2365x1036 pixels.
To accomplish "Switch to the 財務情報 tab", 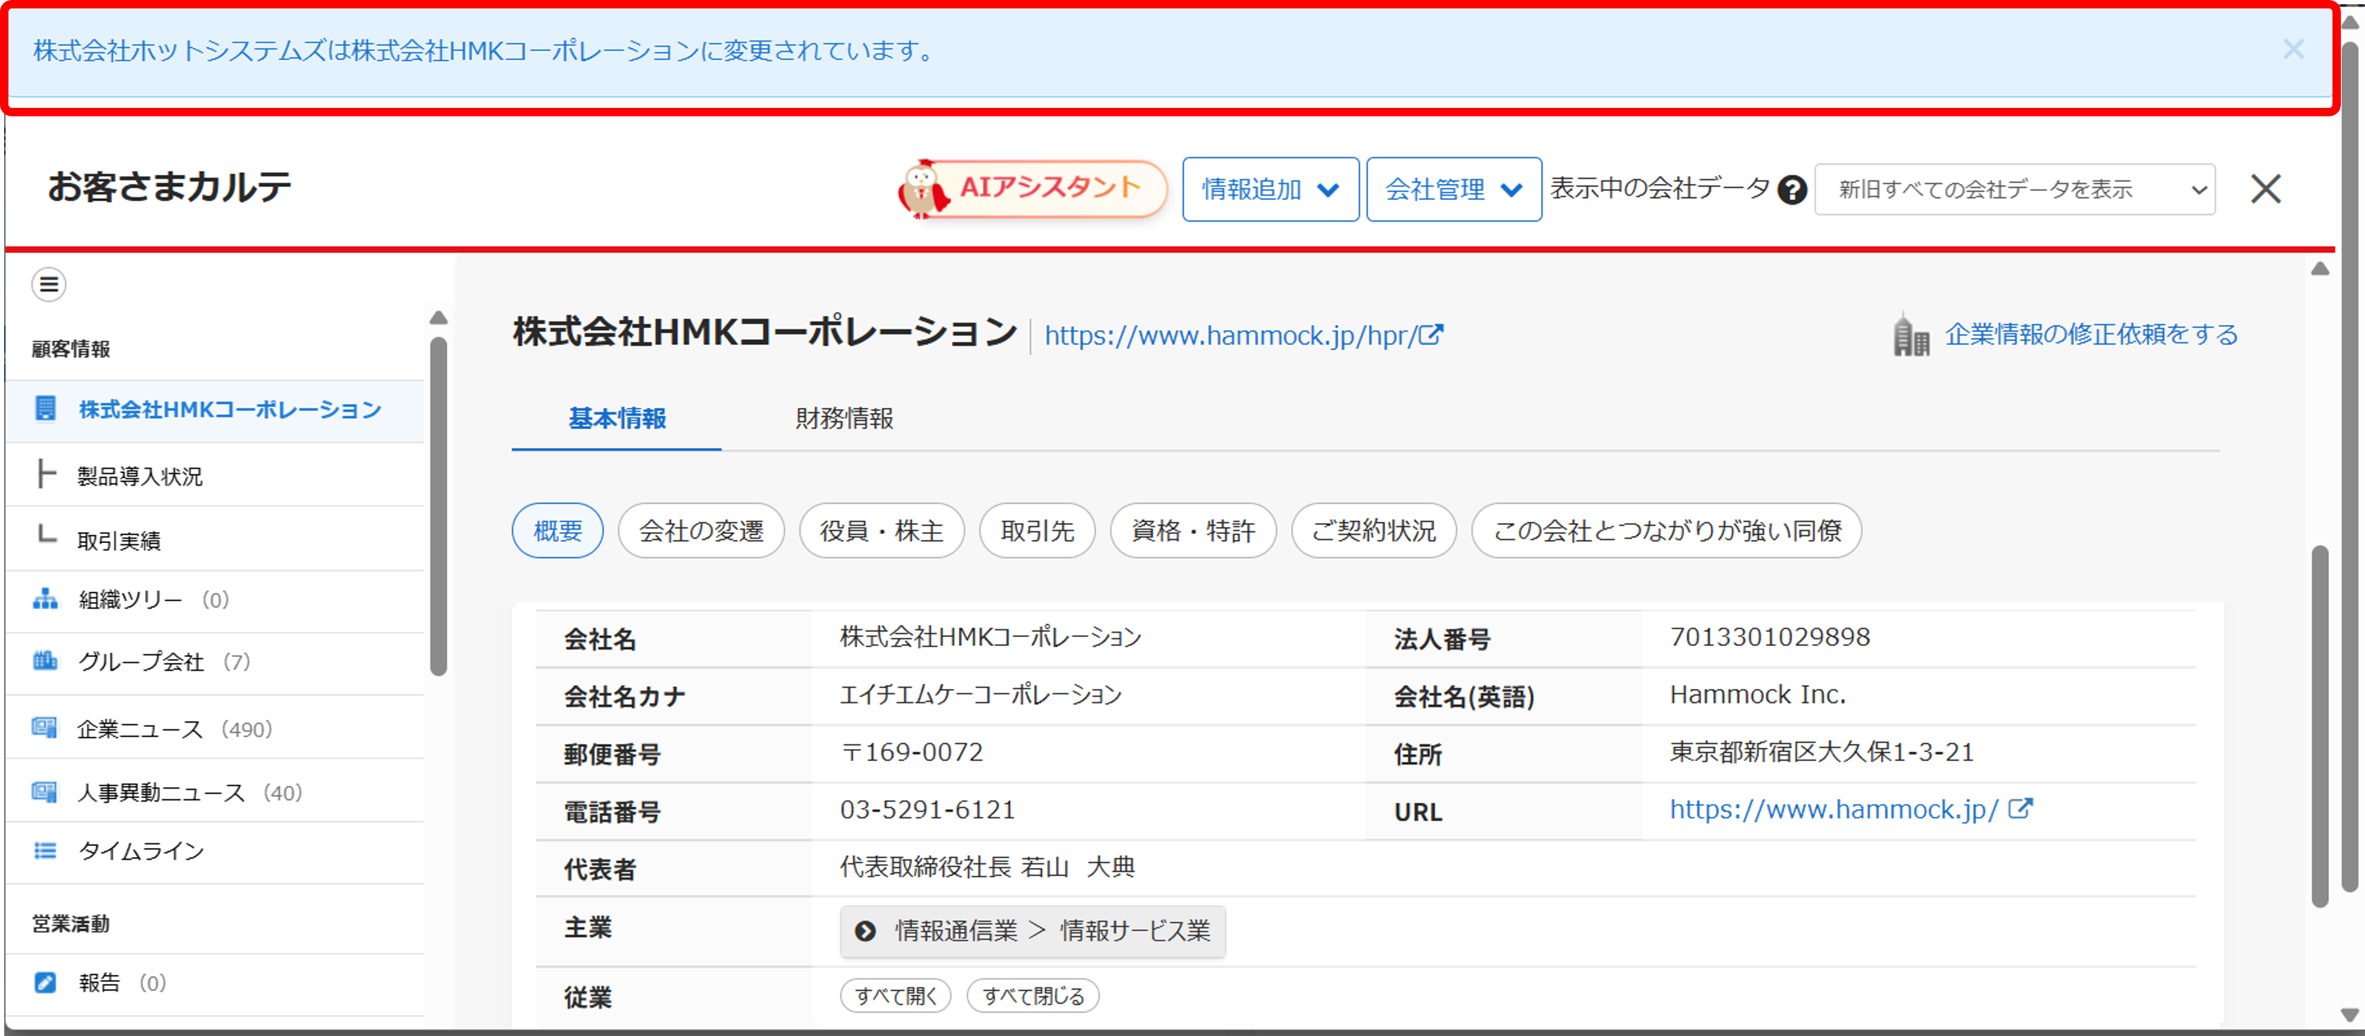I will pos(845,418).
